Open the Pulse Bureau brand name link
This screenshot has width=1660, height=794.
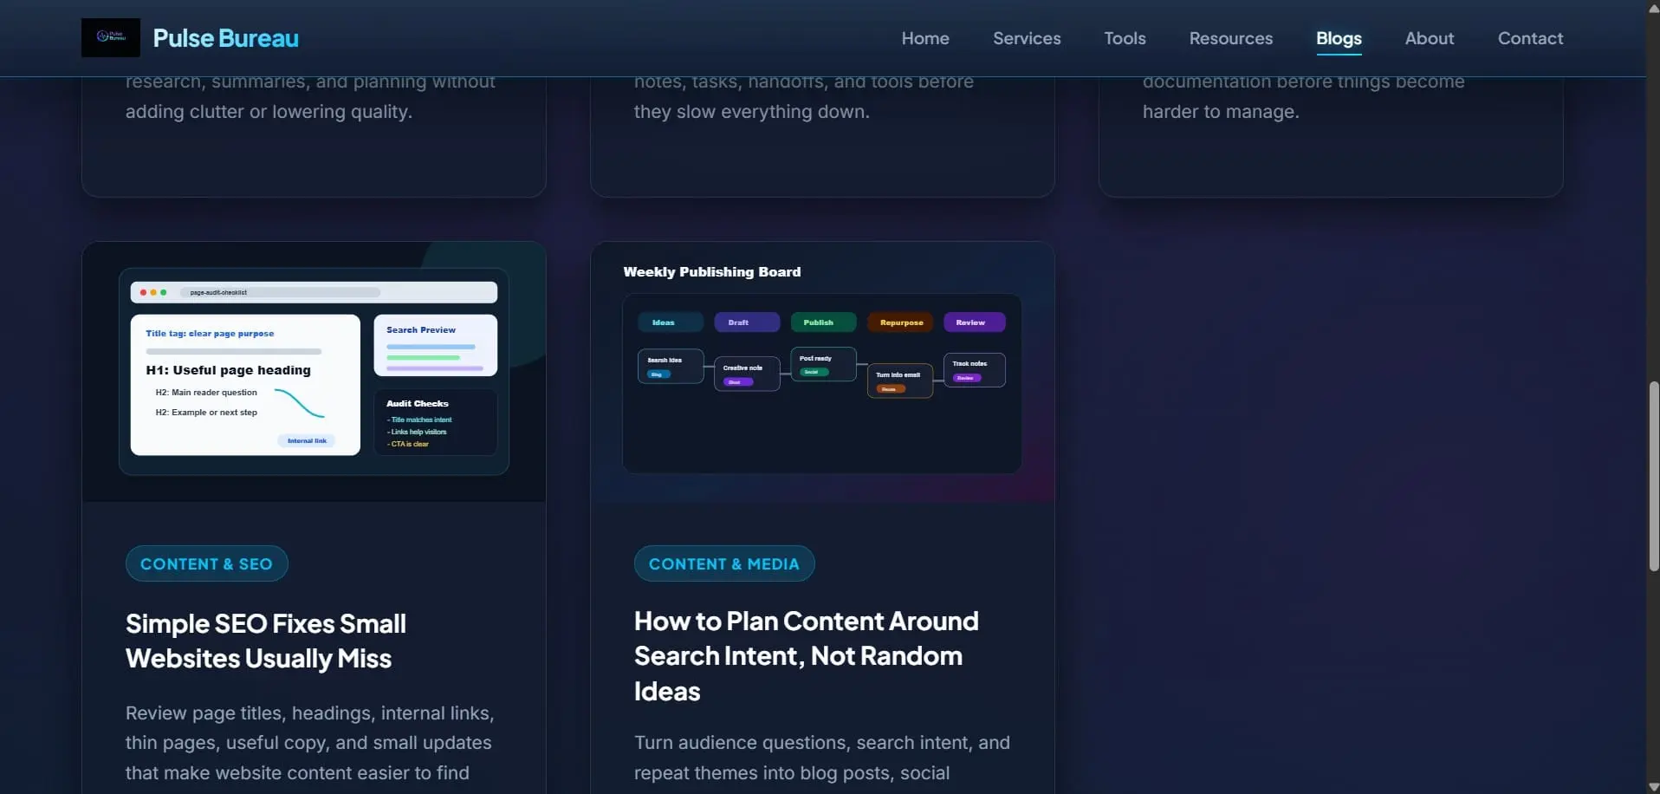pyautogui.click(x=225, y=38)
